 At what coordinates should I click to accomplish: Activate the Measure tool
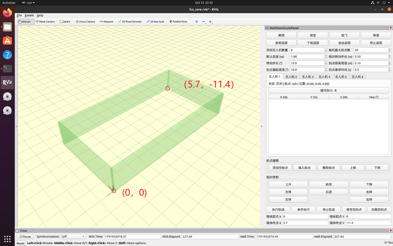tap(107, 22)
